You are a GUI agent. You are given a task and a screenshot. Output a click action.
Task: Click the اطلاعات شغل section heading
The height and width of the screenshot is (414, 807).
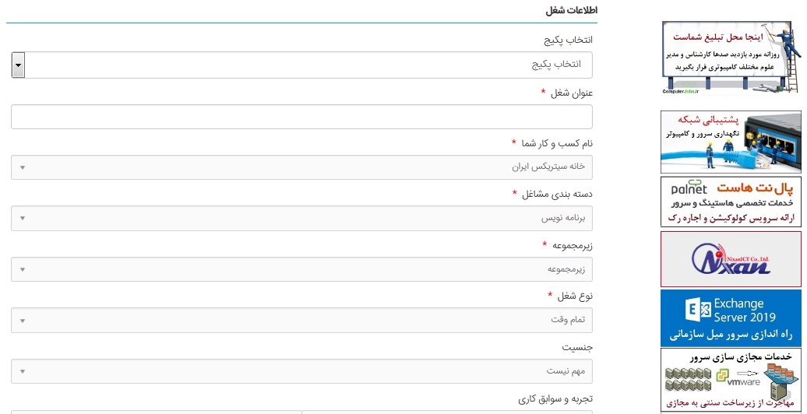pyautogui.click(x=571, y=10)
